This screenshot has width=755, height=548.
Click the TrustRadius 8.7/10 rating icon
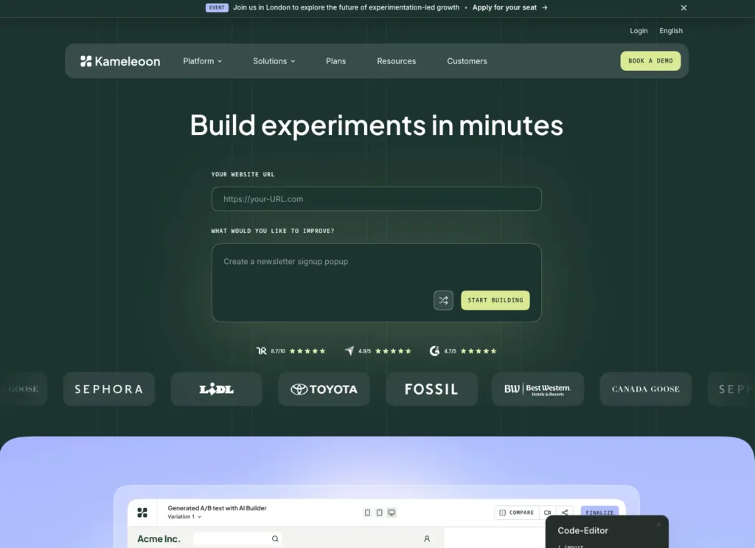262,350
